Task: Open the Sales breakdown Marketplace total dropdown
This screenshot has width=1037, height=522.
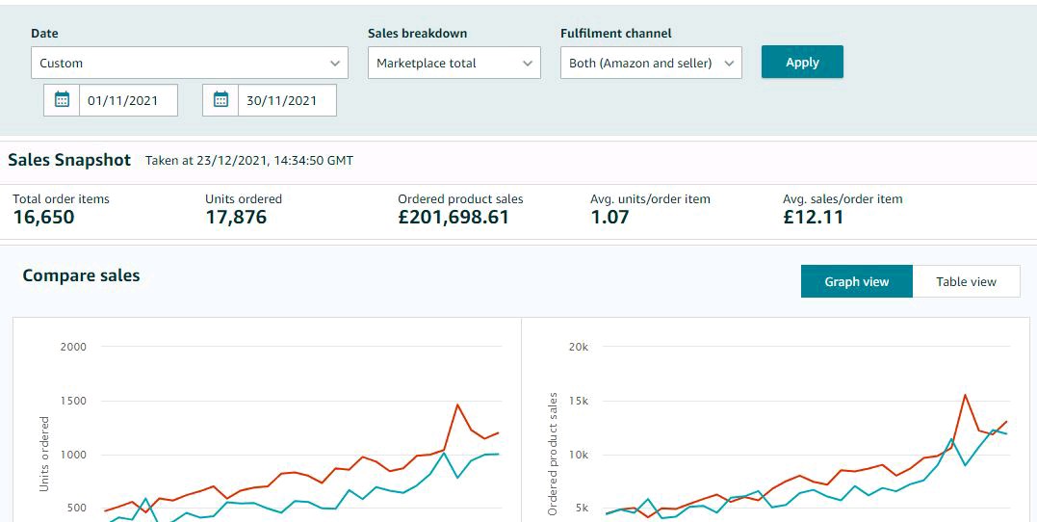Action: pyautogui.click(x=454, y=63)
